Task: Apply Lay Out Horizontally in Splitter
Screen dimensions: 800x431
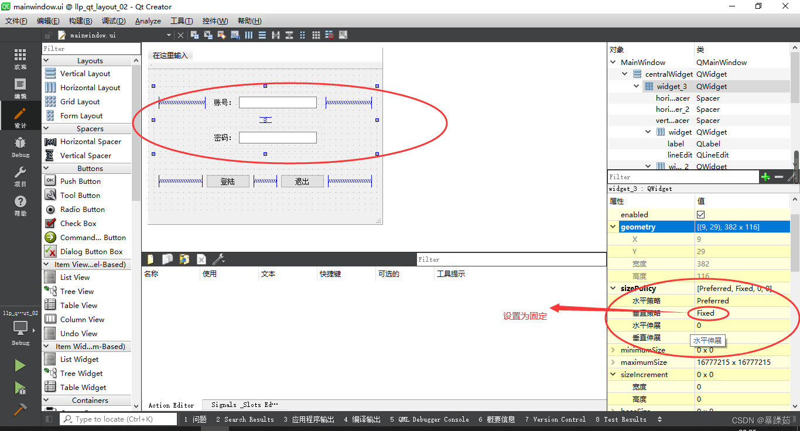Action: [276, 35]
